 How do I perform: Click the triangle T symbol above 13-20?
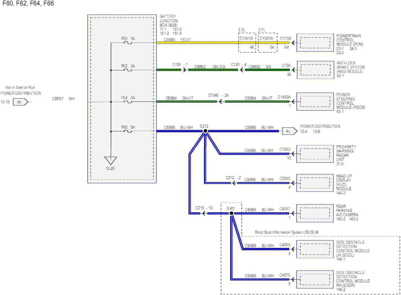pyautogui.click(x=111, y=160)
